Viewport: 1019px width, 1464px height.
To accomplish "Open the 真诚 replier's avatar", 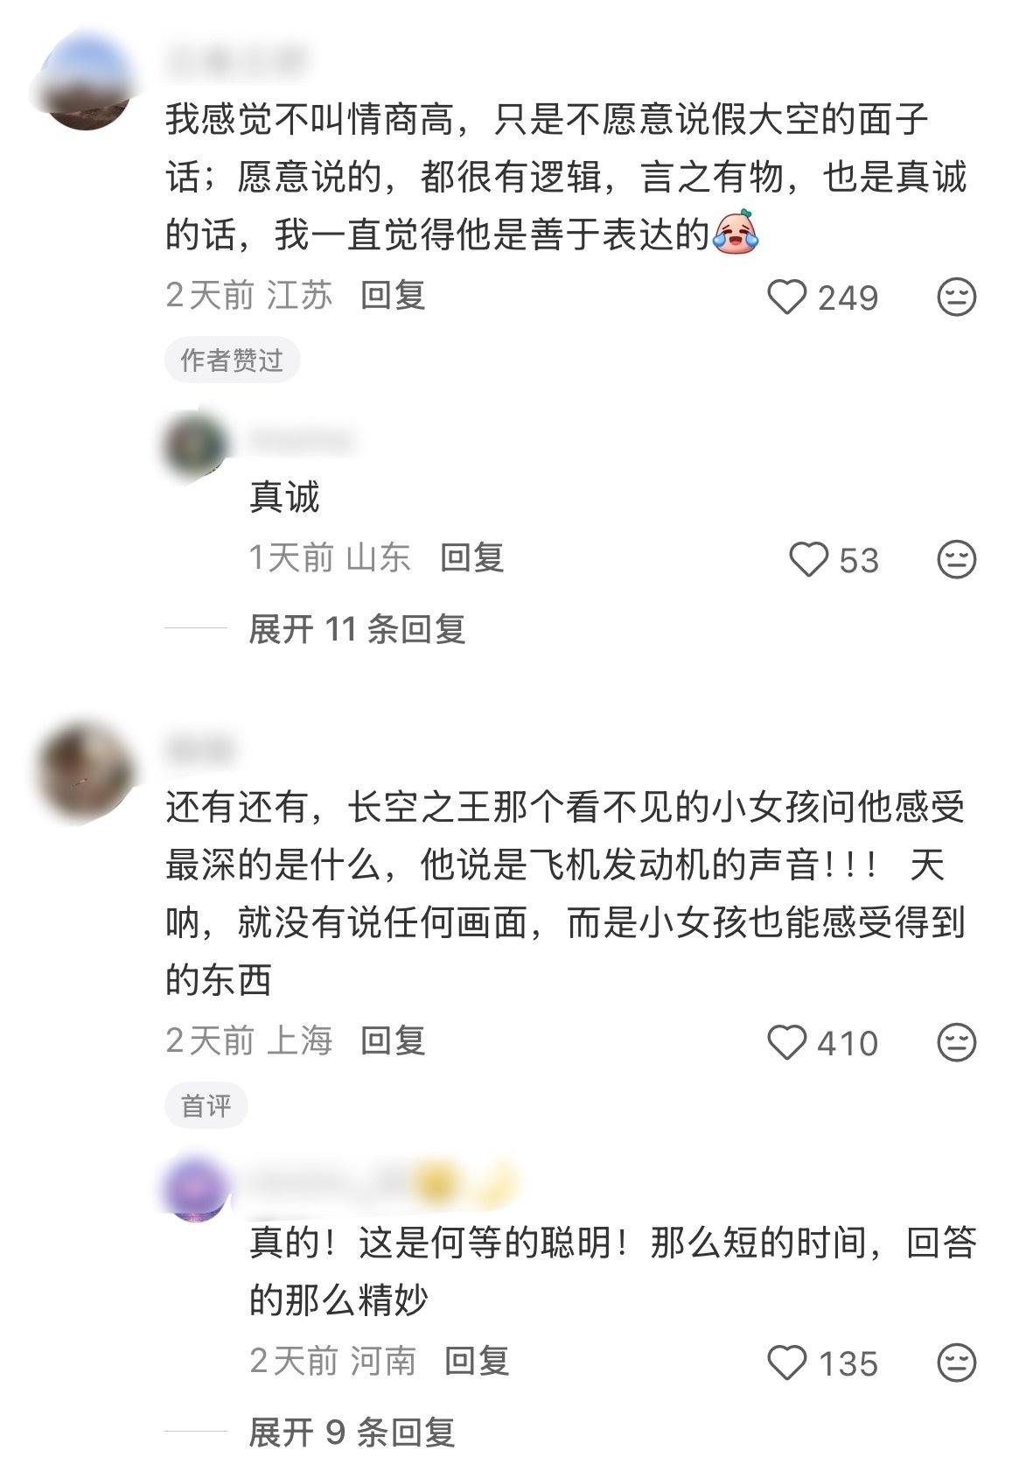I will pyautogui.click(x=196, y=444).
